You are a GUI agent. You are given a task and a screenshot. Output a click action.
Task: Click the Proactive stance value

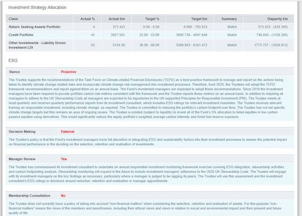pos(68,72)
